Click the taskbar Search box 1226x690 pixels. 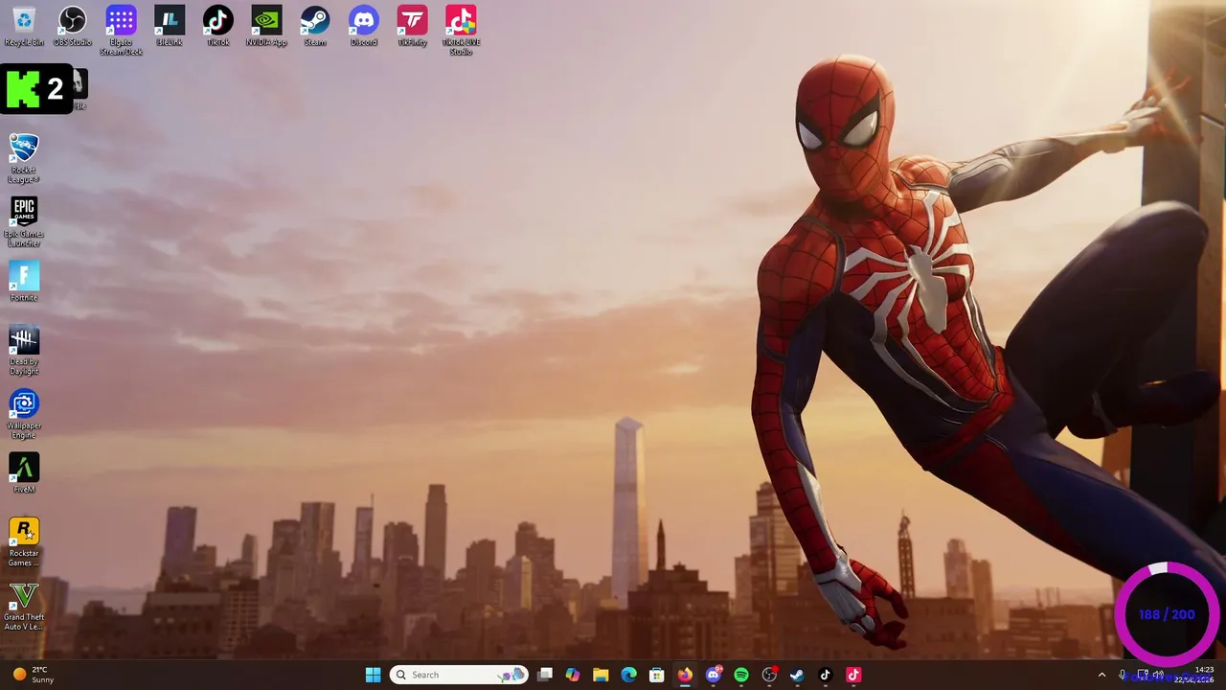(x=460, y=675)
